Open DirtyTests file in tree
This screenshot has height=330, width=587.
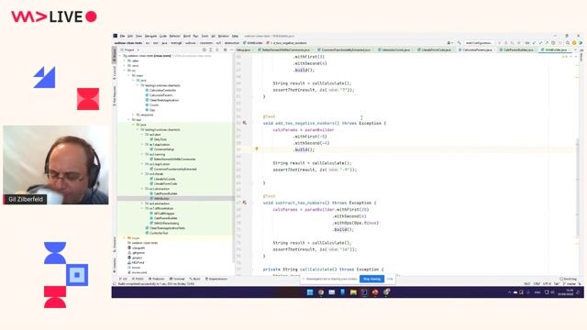coord(158,139)
